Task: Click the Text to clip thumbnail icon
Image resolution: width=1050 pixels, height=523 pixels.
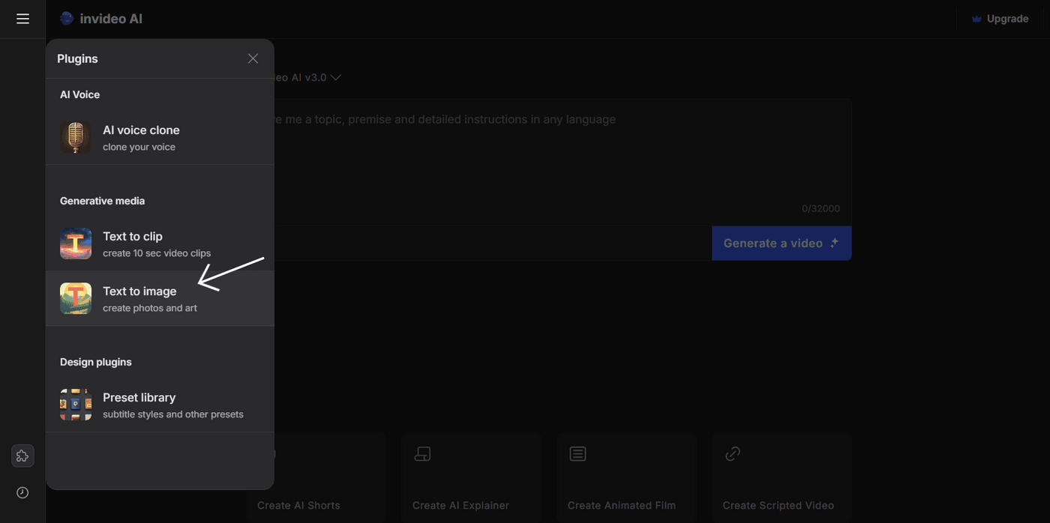Action: pos(76,244)
